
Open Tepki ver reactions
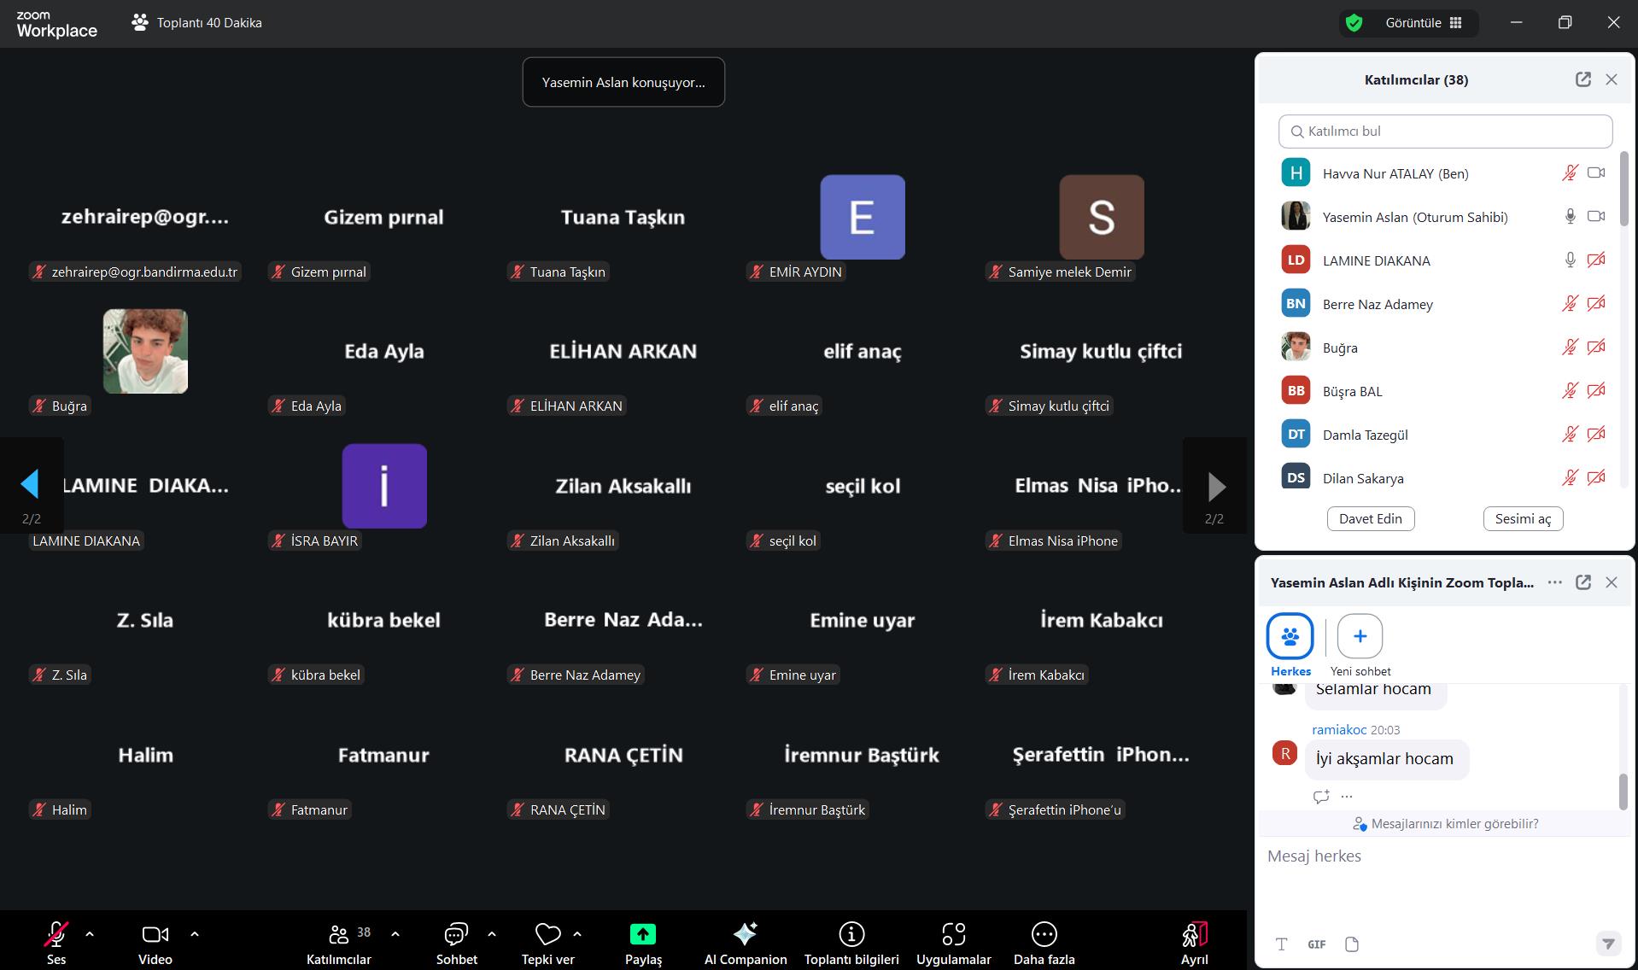coord(547,935)
